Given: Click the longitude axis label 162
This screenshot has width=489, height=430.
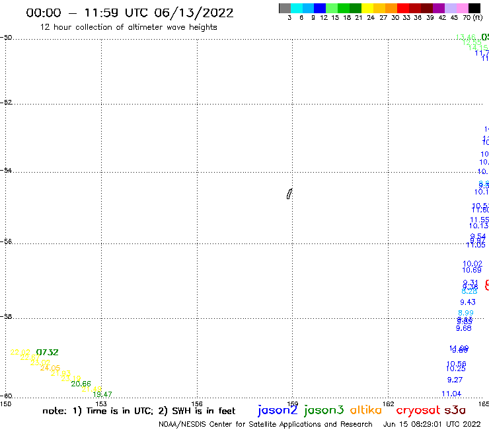Looking at the screenshot, I should click(x=388, y=404).
